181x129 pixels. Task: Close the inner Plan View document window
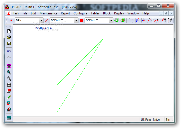[x=171, y=14]
